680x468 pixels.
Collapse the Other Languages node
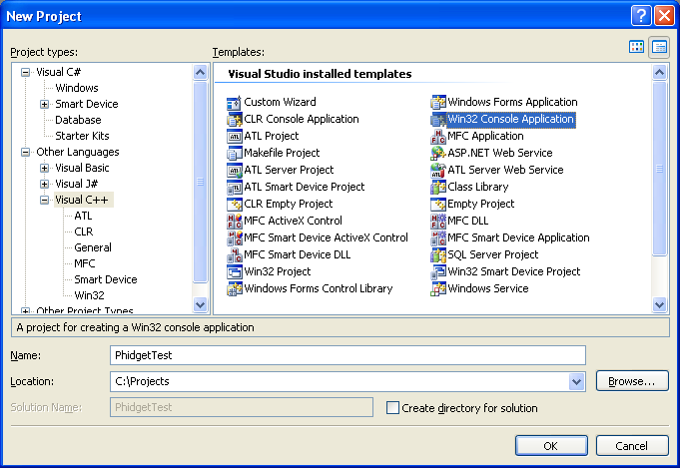click(26, 152)
